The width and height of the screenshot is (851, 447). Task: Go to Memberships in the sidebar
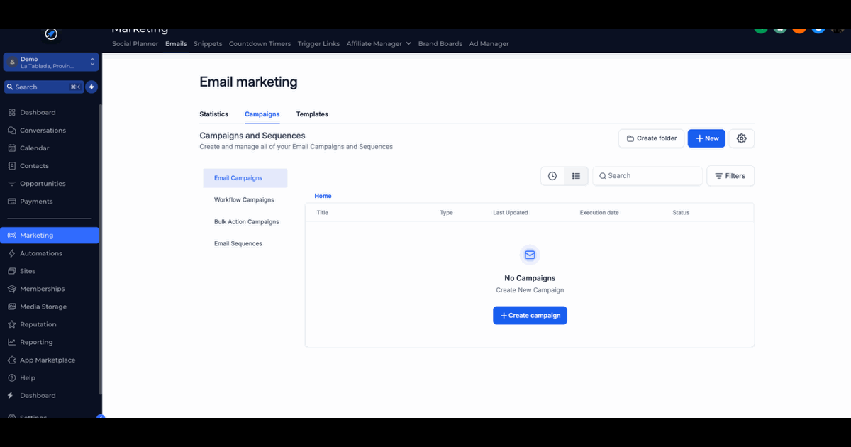(x=42, y=289)
